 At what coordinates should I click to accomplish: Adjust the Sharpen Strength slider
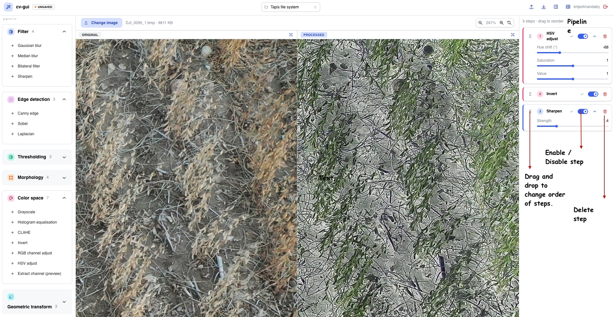[573, 126]
